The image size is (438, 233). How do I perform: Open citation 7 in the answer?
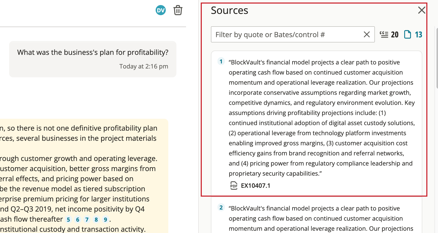click(x=87, y=220)
